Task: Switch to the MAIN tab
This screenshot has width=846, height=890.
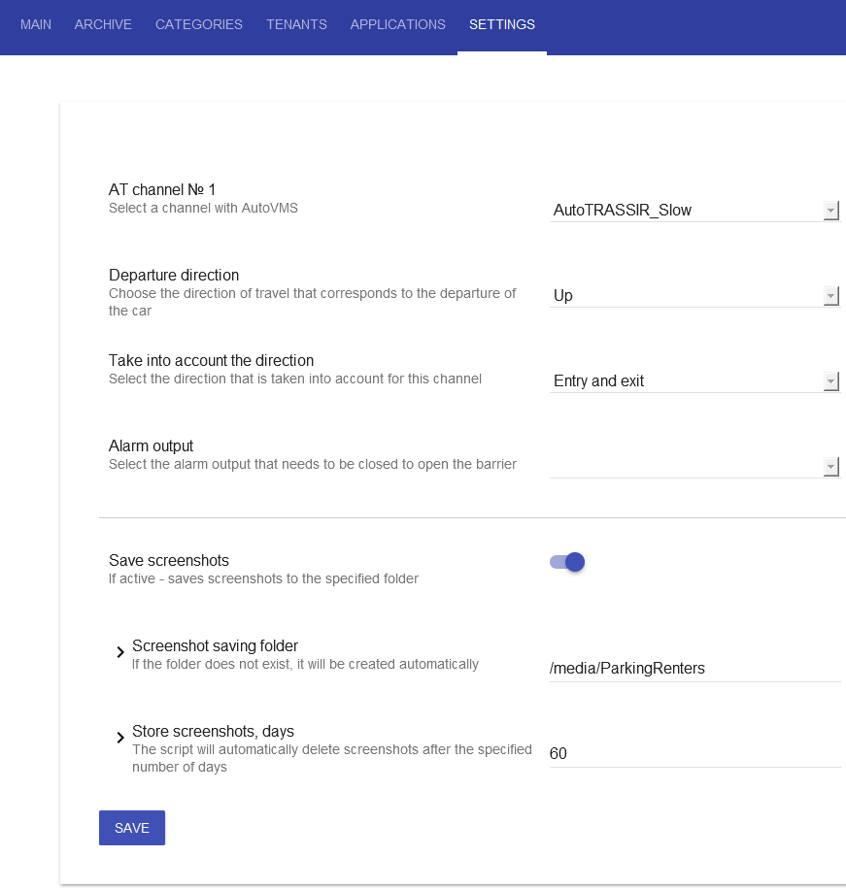Action: pyautogui.click(x=36, y=25)
